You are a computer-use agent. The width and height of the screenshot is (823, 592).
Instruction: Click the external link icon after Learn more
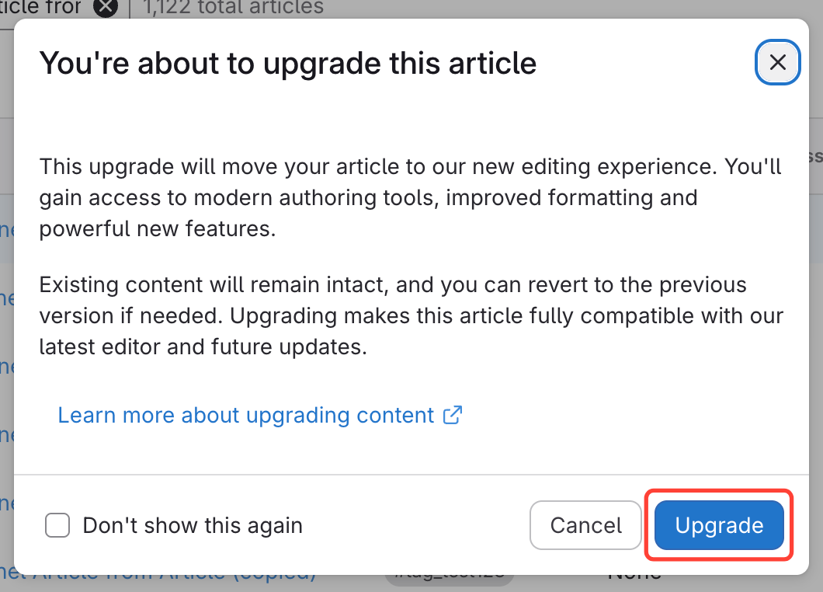pos(453,415)
